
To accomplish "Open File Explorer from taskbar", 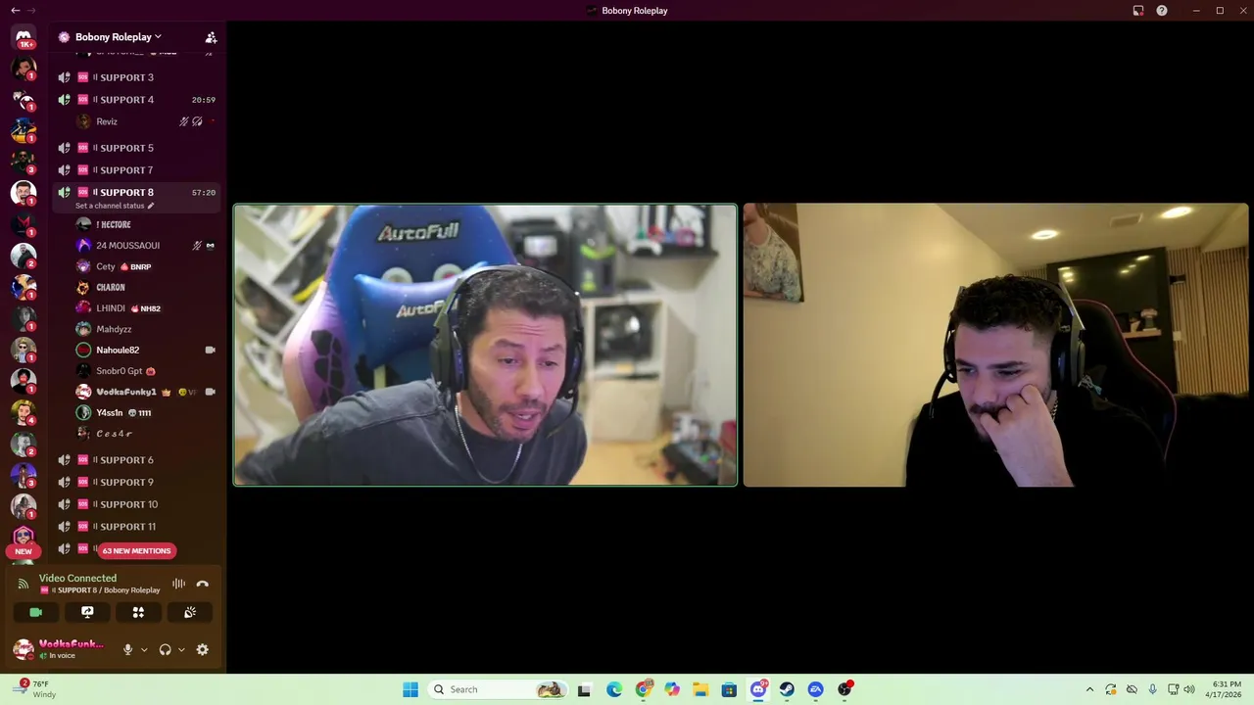I will [x=700, y=689].
